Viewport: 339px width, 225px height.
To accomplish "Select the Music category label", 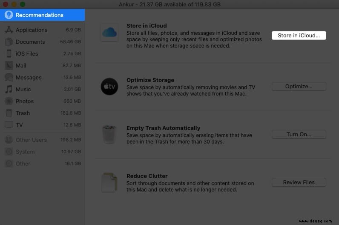I will click(x=23, y=89).
